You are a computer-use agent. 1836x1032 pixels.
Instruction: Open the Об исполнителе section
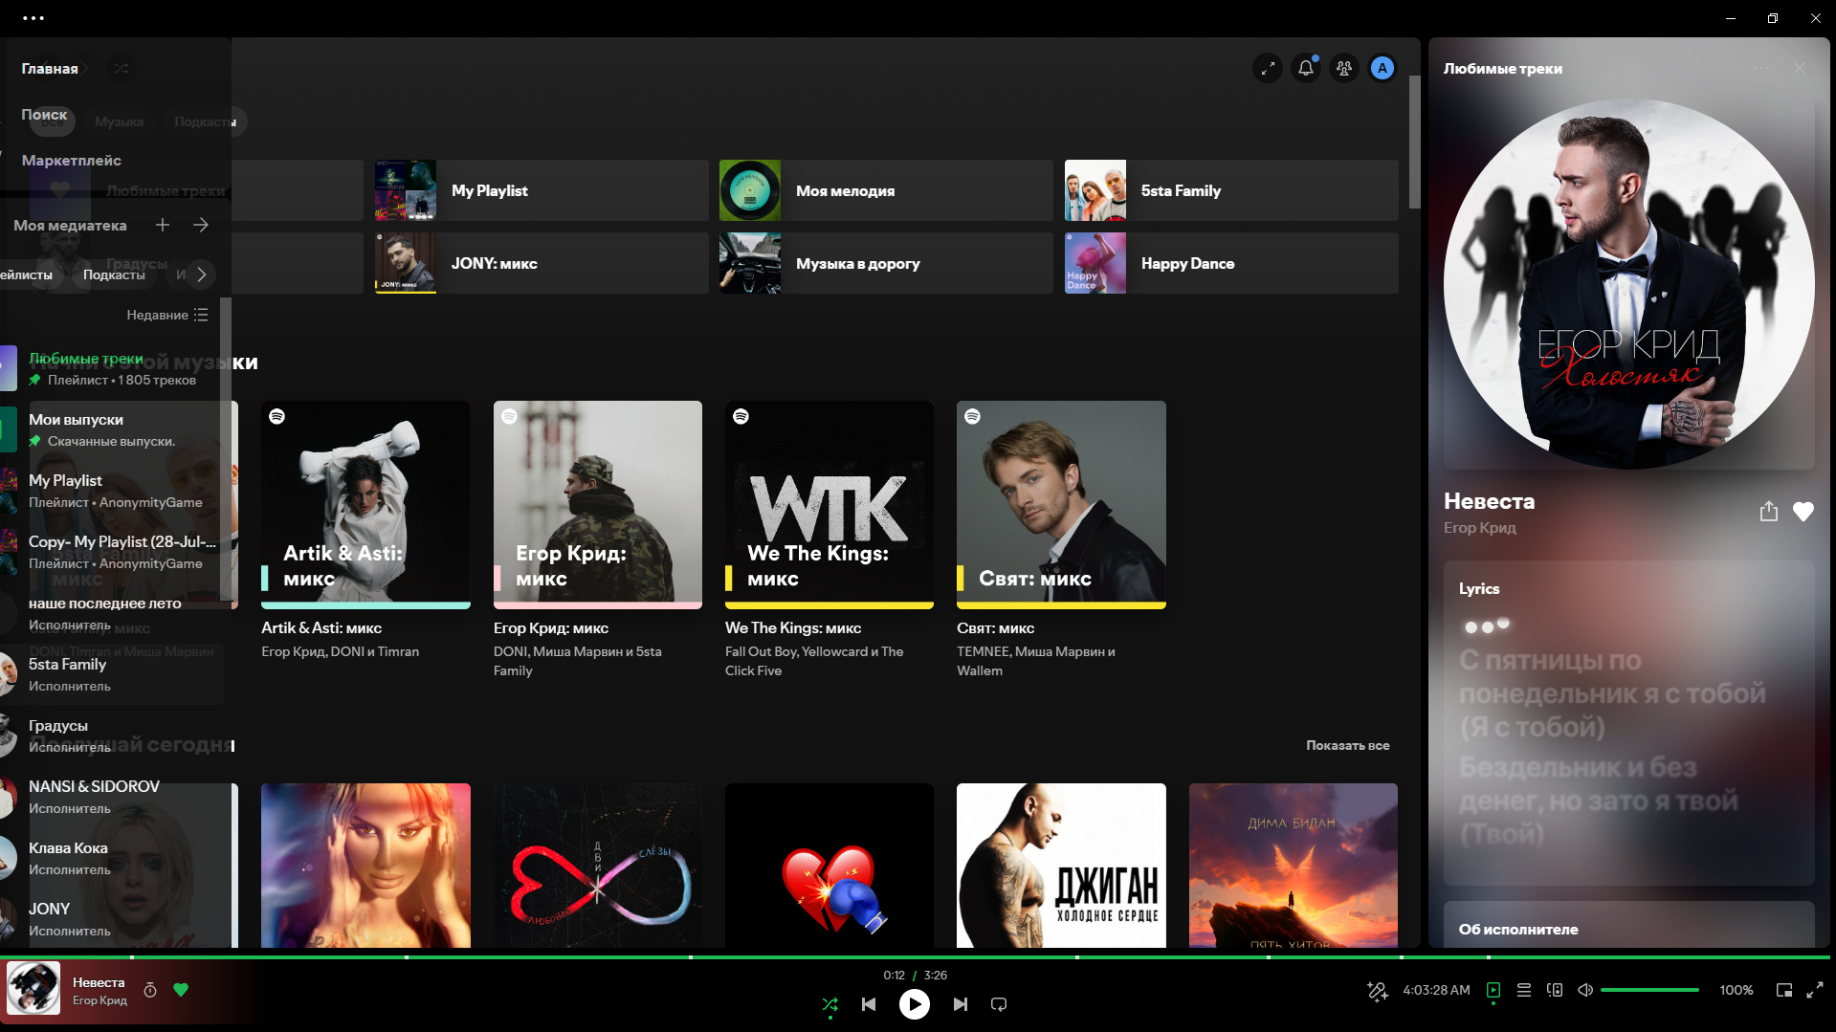[1629, 925]
